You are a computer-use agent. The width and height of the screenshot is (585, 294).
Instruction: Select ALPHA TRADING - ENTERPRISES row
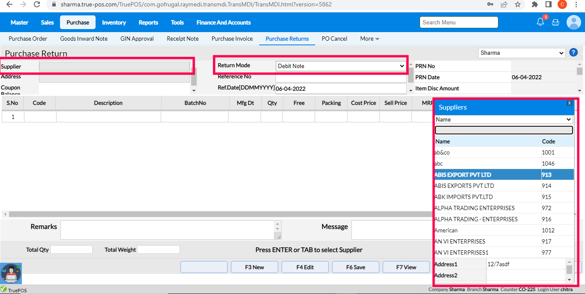click(504, 219)
